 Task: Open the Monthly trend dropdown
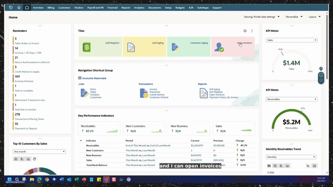[291, 157]
